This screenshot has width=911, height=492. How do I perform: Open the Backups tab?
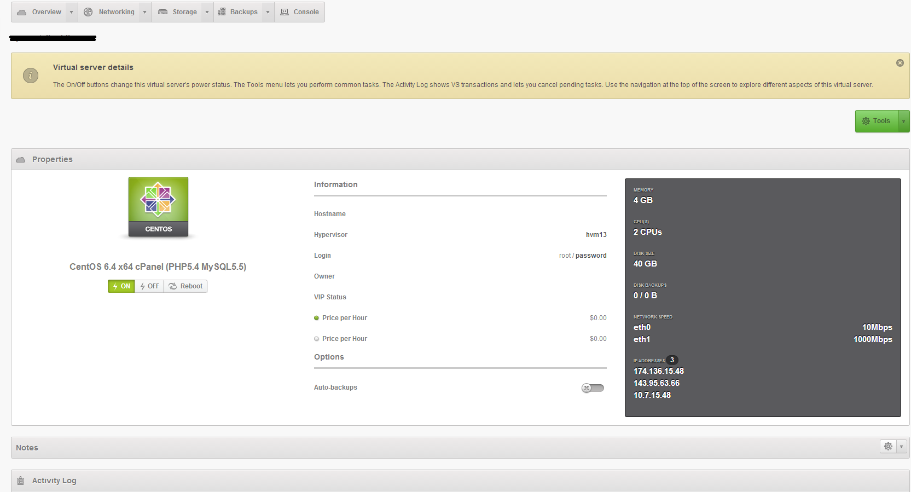[237, 12]
